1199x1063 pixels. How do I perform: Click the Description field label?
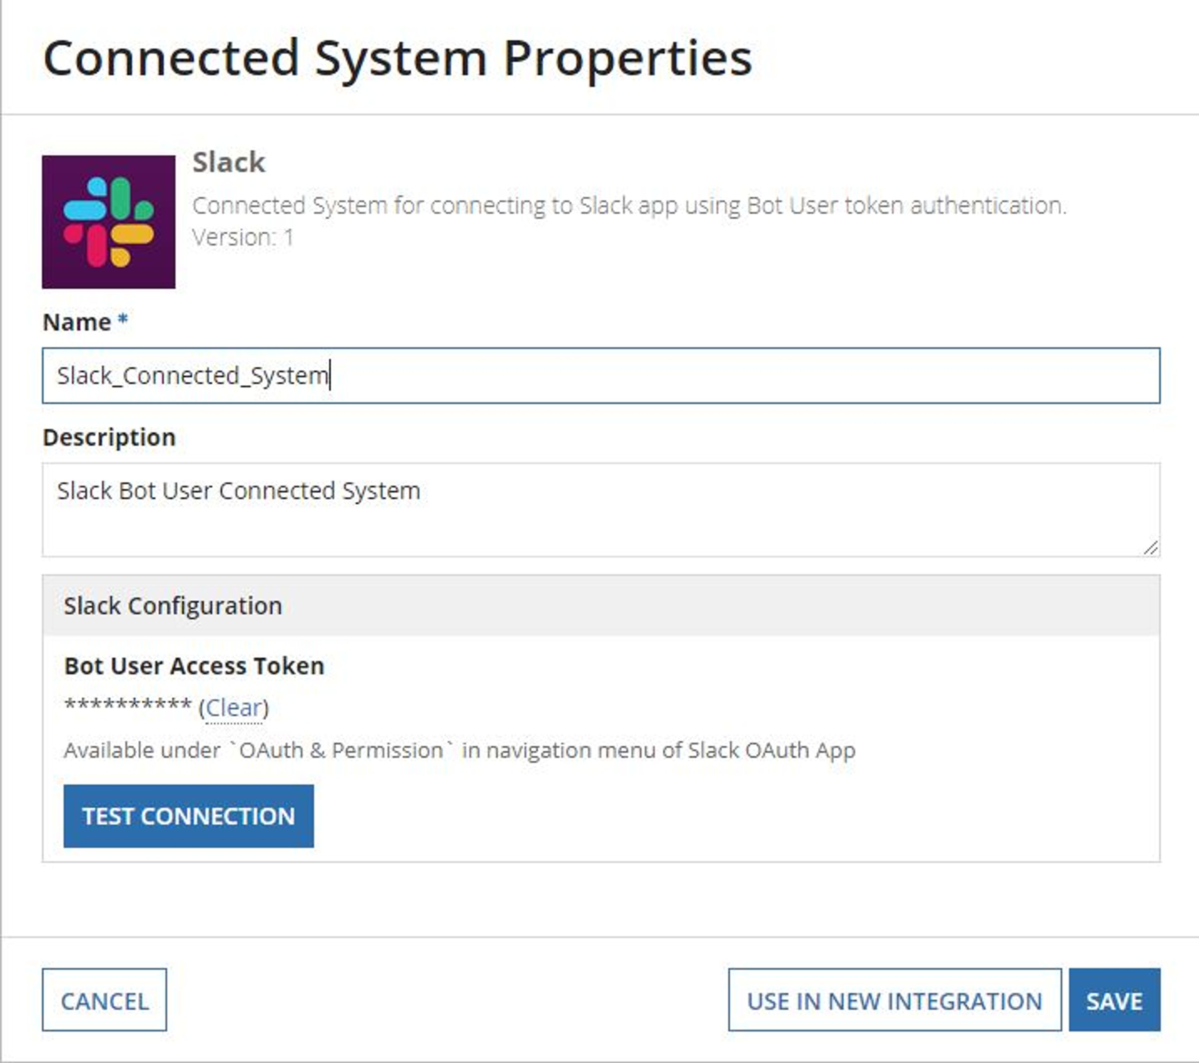(109, 438)
